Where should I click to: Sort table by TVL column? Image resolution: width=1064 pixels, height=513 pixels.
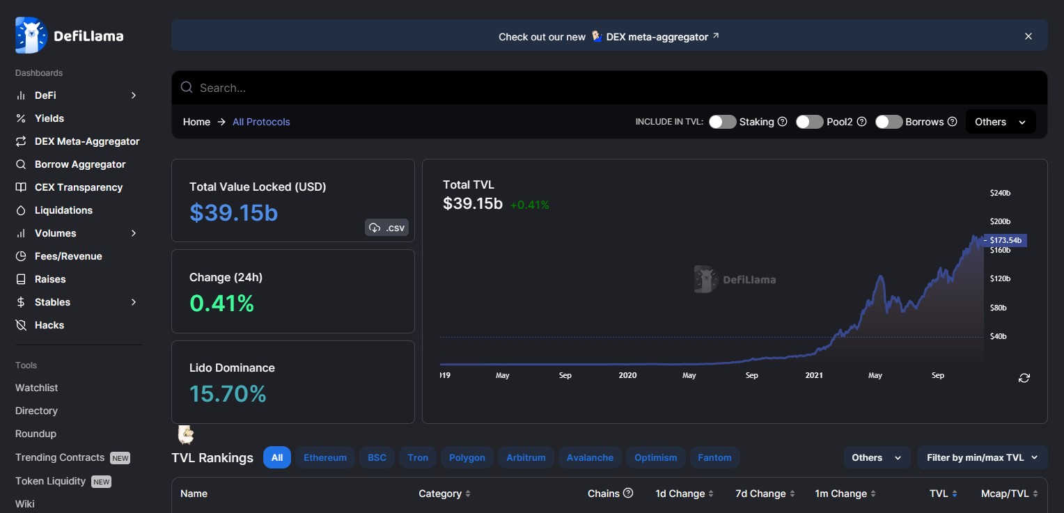tap(943, 494)
